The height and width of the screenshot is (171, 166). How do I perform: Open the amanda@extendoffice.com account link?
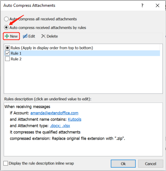[x=54, y=113]
